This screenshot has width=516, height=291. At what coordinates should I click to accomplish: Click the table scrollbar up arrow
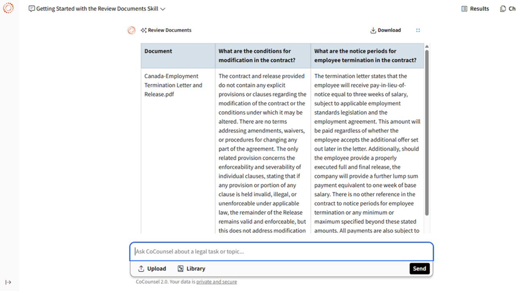(x=427, y=47)
